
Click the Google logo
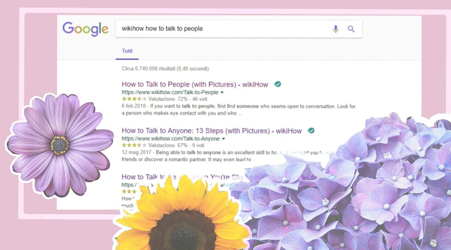click(85, 30)
